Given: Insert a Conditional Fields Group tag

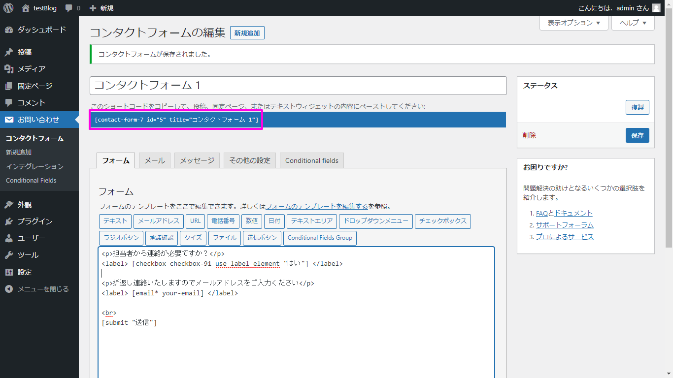Looking at the screenshot, I should click(x=320, y=238).
